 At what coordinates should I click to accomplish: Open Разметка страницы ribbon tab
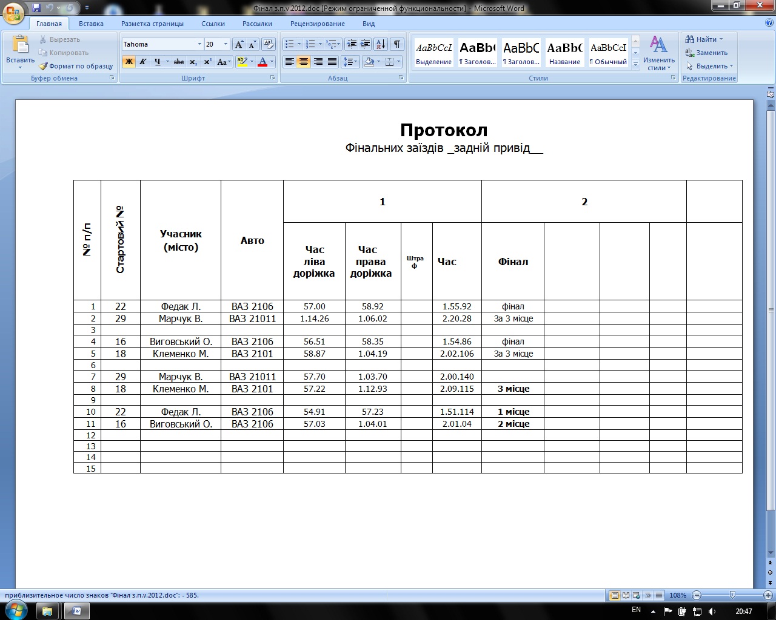(152, 24)
